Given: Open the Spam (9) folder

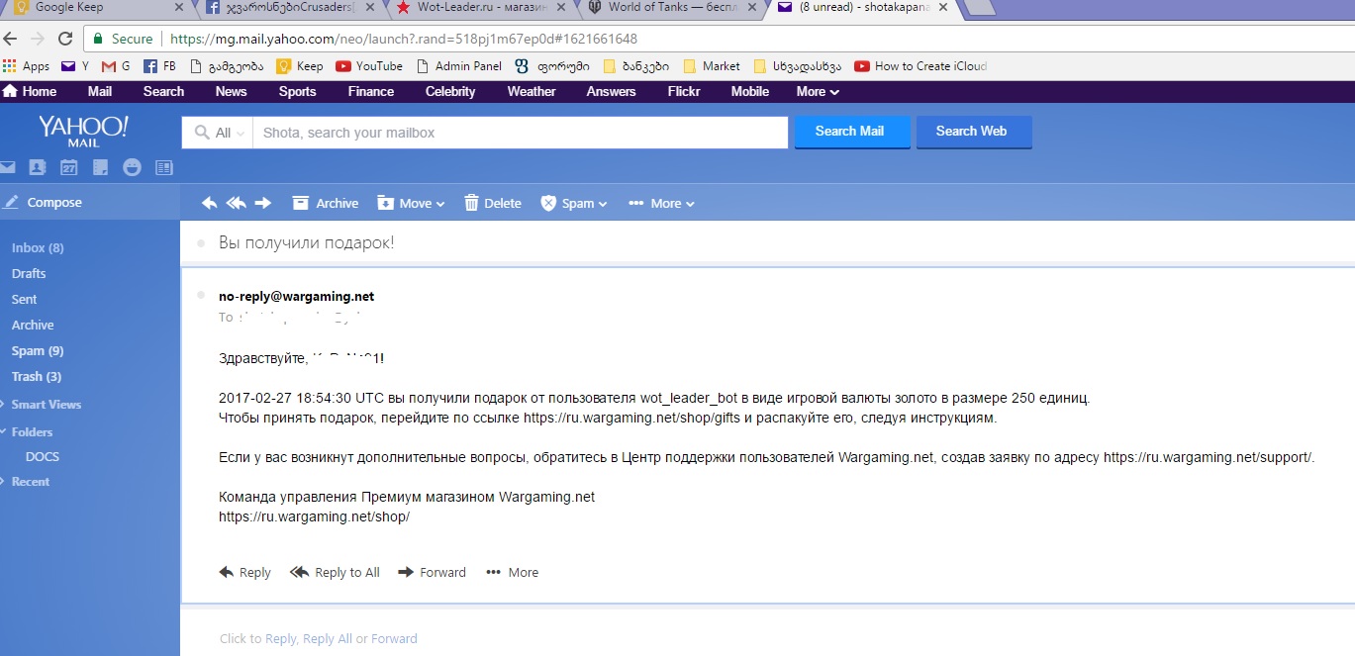Looking at the screenshot, I should [x=38, y=350].
